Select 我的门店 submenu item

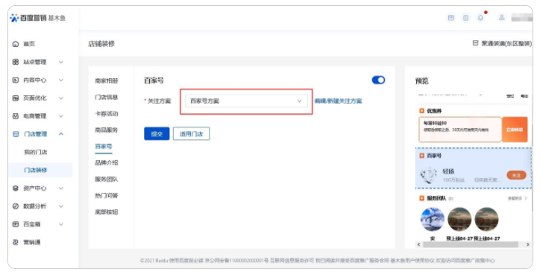[36, 152]
